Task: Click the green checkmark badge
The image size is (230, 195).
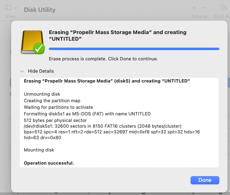Action: [39, 48]
